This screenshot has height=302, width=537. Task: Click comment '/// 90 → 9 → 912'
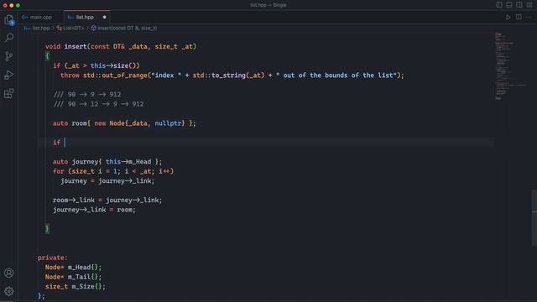(x=87, y=95)
